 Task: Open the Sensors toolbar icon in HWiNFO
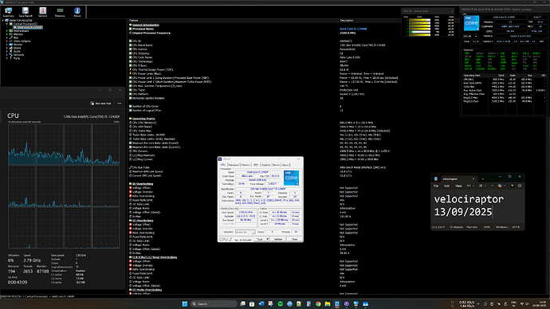(x=42, y=12)
